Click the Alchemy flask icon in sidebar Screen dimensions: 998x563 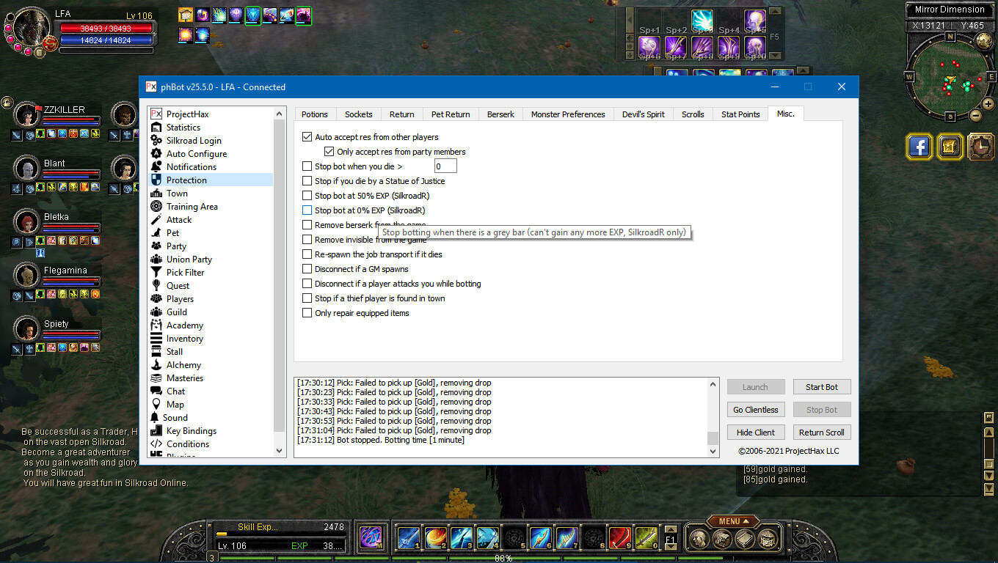pos(156,365)
